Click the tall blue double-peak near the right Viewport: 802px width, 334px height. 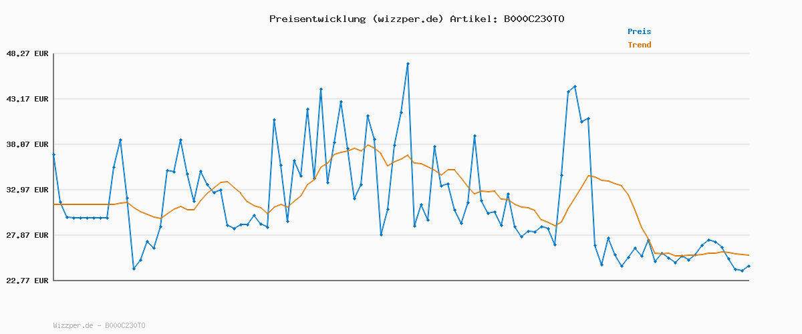(x=575, y=87)
